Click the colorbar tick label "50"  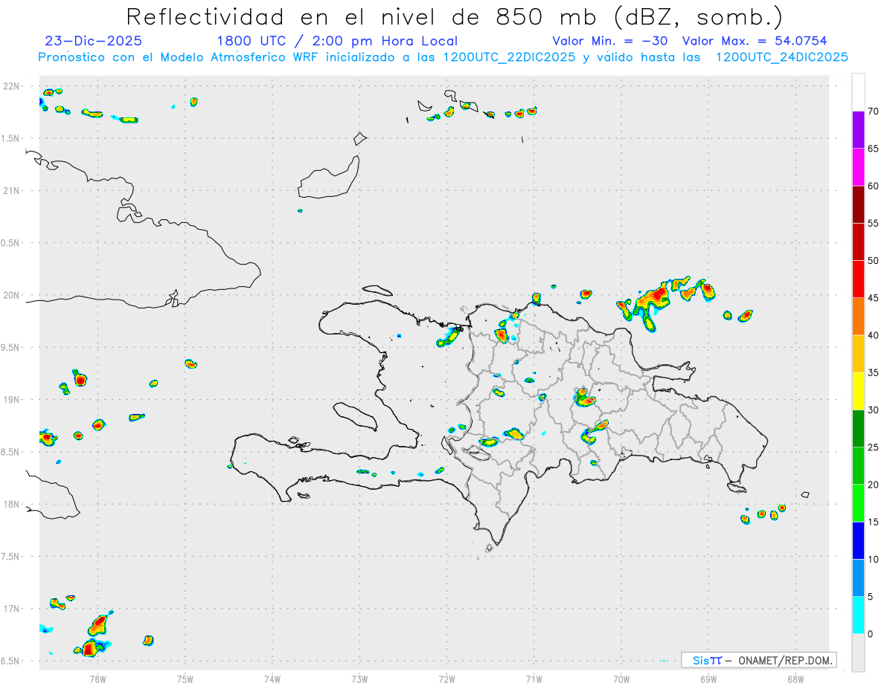click(873, 261)
